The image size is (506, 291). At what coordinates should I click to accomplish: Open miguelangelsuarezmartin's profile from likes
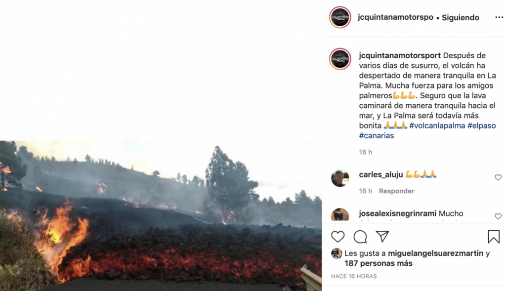tap(436, 253)
